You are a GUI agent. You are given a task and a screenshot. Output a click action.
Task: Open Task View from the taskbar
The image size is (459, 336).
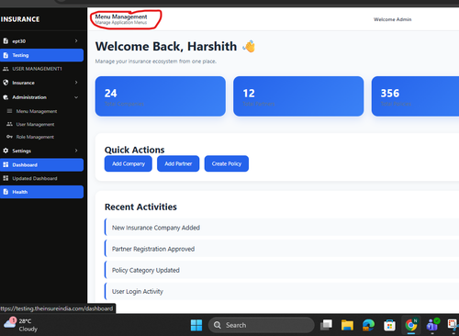tap(326, 325)
